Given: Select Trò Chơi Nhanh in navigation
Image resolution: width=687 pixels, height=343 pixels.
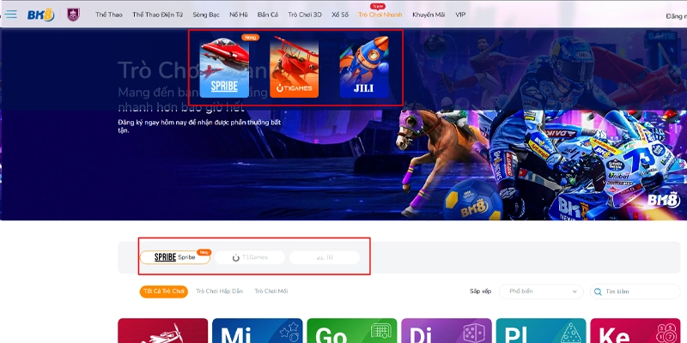Looking at the screenshot, I should (x=380, y=15).
